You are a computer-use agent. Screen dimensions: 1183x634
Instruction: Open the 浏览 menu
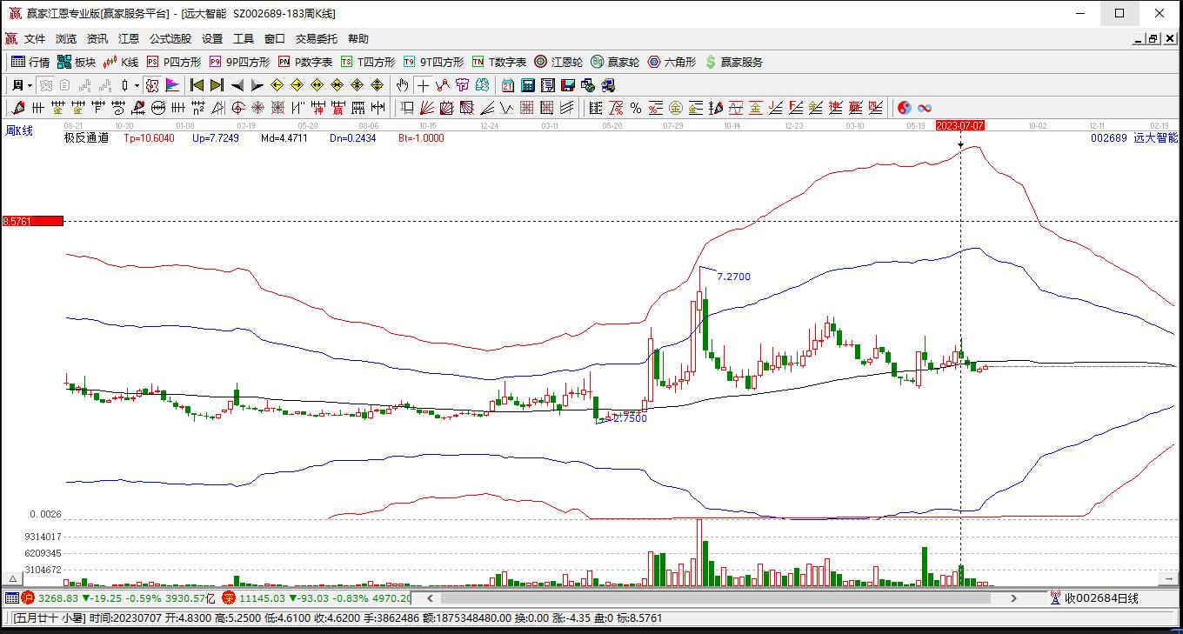pyautogui.click(x=66, y=39)
